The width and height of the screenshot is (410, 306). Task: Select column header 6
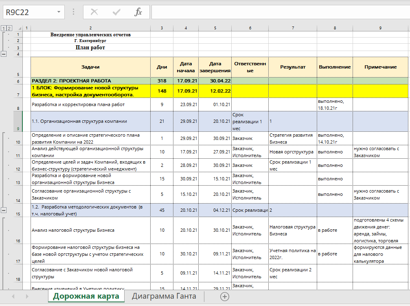pyautogui.click(x=250, y=28)
